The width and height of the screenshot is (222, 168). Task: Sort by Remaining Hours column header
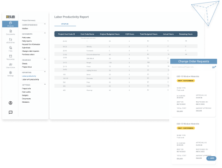point(186,34)
